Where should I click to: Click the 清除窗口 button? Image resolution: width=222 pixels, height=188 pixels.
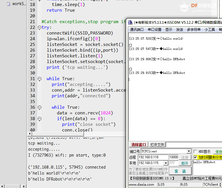click(139, 145)
